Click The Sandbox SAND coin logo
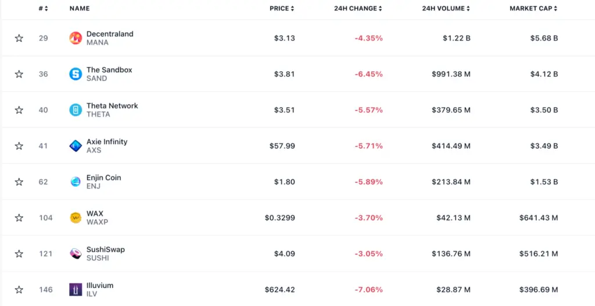595x306 pixels. coord(76,74)
